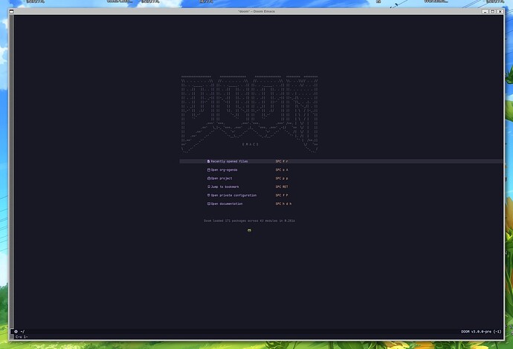Click the 'E M A C S' banner subtitle text

click(251, 145)
